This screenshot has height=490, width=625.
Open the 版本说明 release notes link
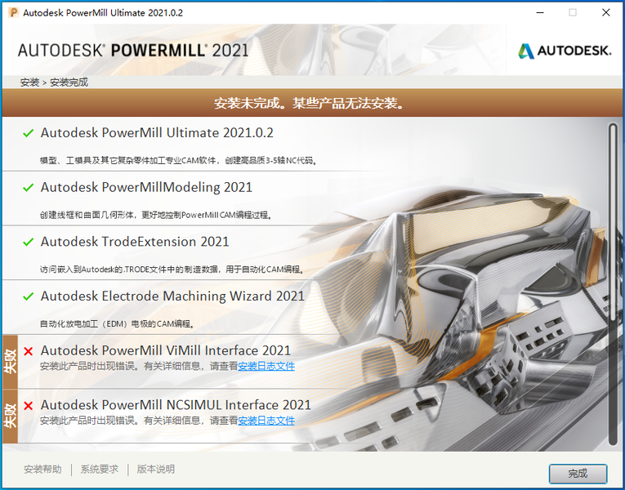156,470
